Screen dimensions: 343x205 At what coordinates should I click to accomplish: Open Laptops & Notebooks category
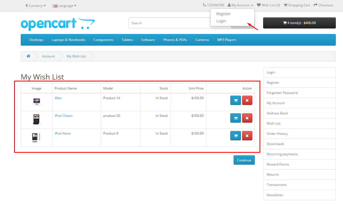click(x=69, y=40)
